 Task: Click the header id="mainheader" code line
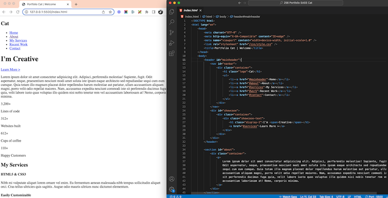[222, 60]
